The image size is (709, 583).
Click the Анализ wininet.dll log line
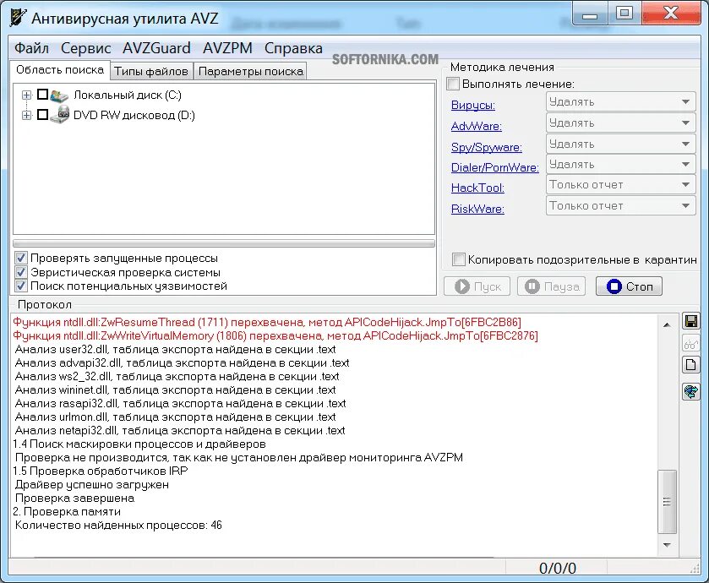coord(176,390)
